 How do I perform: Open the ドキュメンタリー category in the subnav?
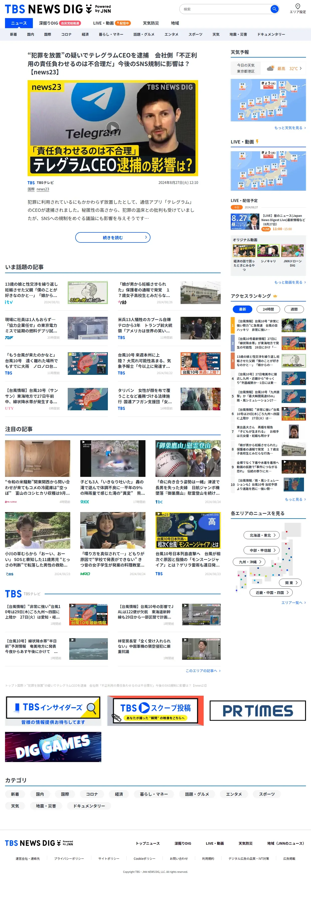pyautogui.click(x=271, y=34)
